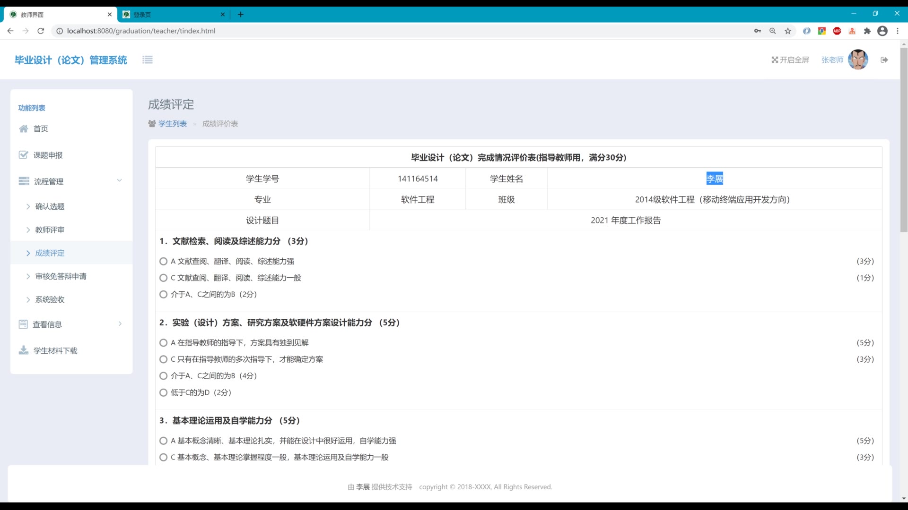Viewport: 908px width, 510px height.
Task: Open 审核免答辩申请 menu entry
Action: (61, 276)
